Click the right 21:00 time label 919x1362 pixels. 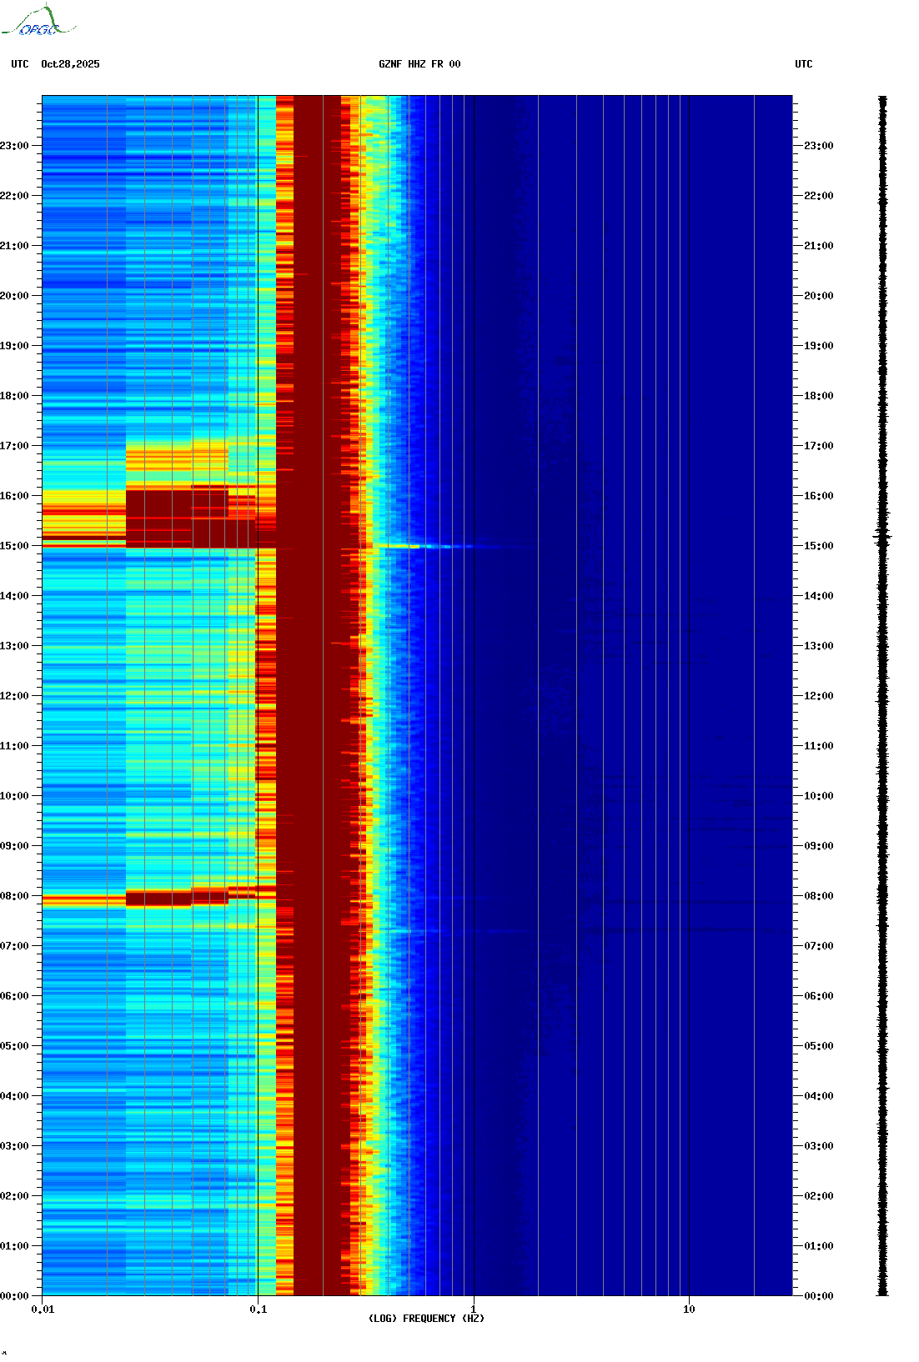point(819,246)
